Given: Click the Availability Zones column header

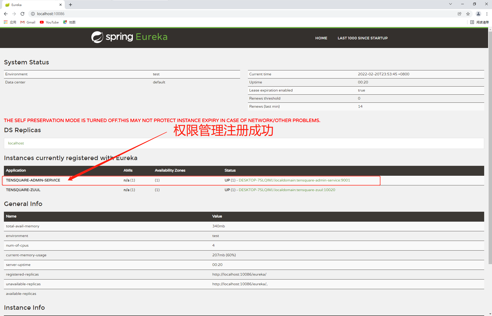Looking at the screenshot, I should coord(170,170).
